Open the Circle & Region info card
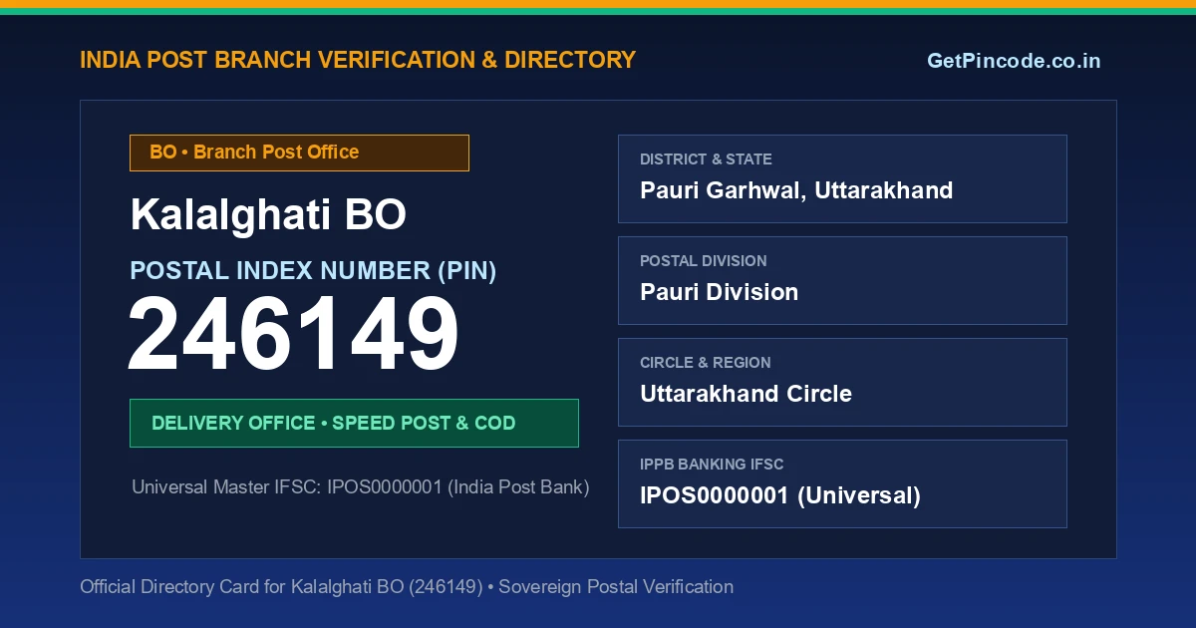 pos(842,382)
